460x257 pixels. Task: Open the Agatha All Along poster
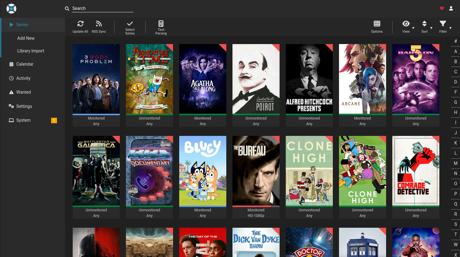click(203, 79)
